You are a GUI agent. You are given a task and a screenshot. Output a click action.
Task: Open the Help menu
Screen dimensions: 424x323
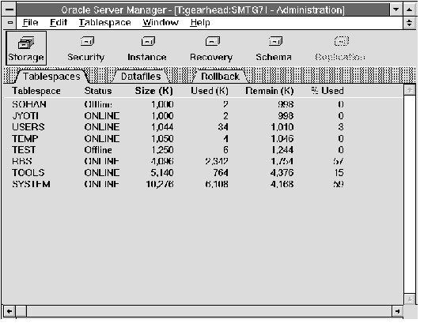click(200, 23)
